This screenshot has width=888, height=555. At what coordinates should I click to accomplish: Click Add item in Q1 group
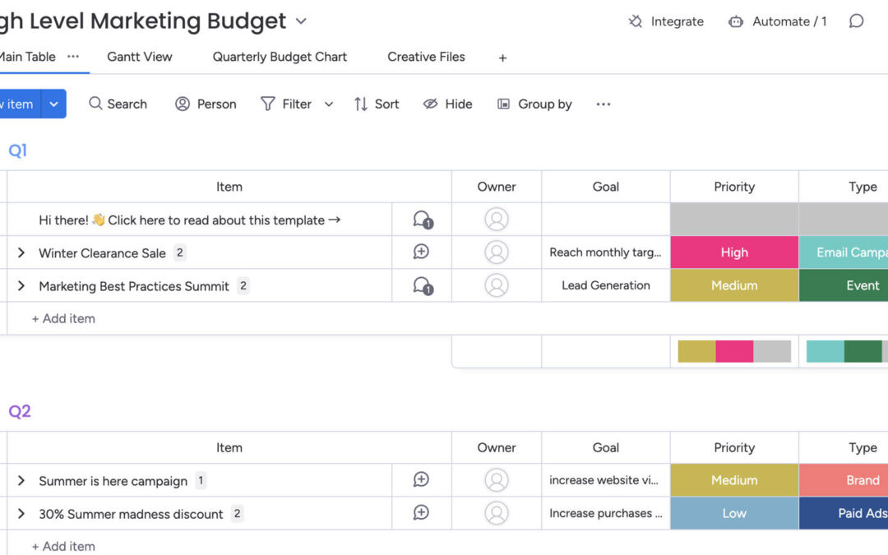tap(64, 318)
